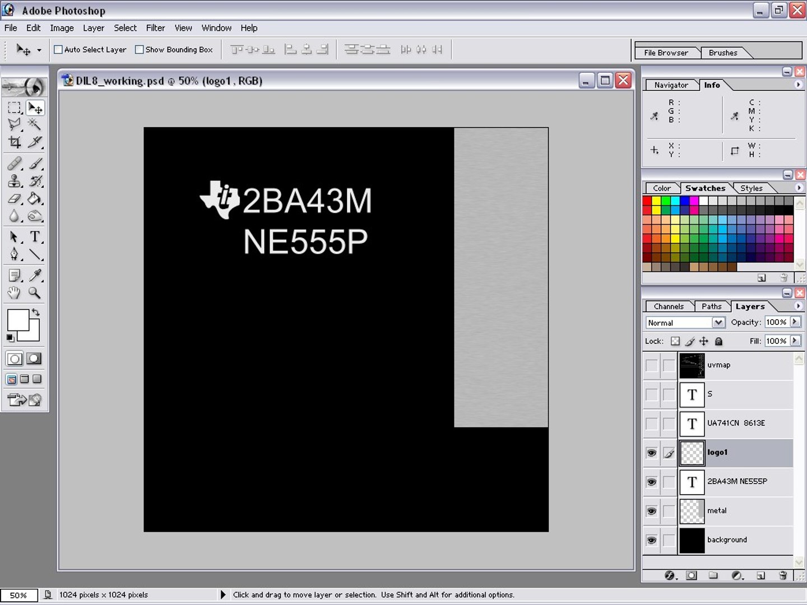Enable Auto Select Layer checkbox

(58, 49)
